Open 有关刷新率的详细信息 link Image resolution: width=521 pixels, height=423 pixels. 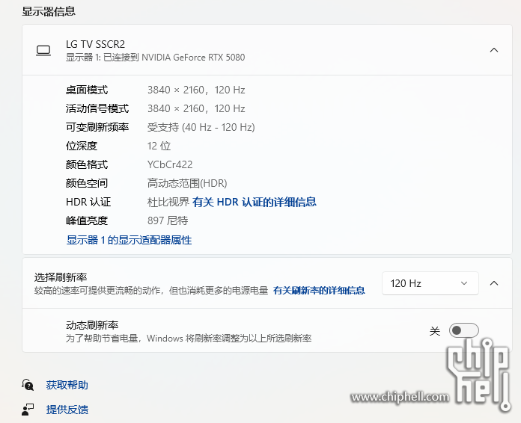(x=319, y=291)
